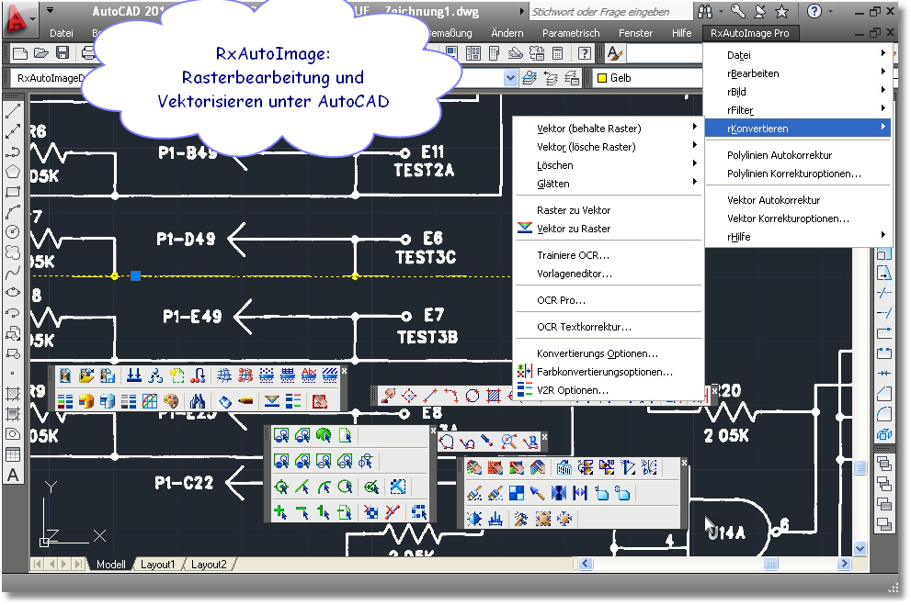Open the Parametrisch menu

pyautogui.click(x=571, y=33)
